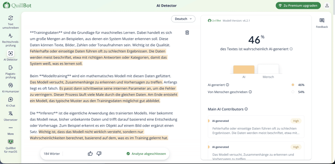335x164 pixels.
Task: Open KI-Chat tool
Action: 10,102
